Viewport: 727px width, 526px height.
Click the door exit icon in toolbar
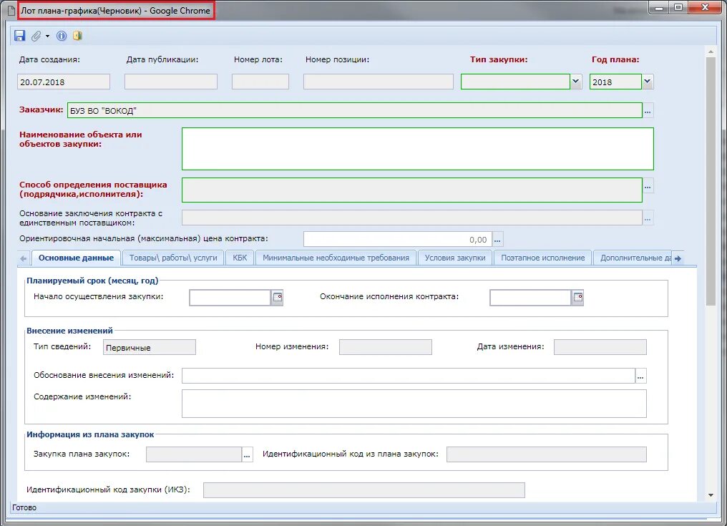tap(77, 36)
